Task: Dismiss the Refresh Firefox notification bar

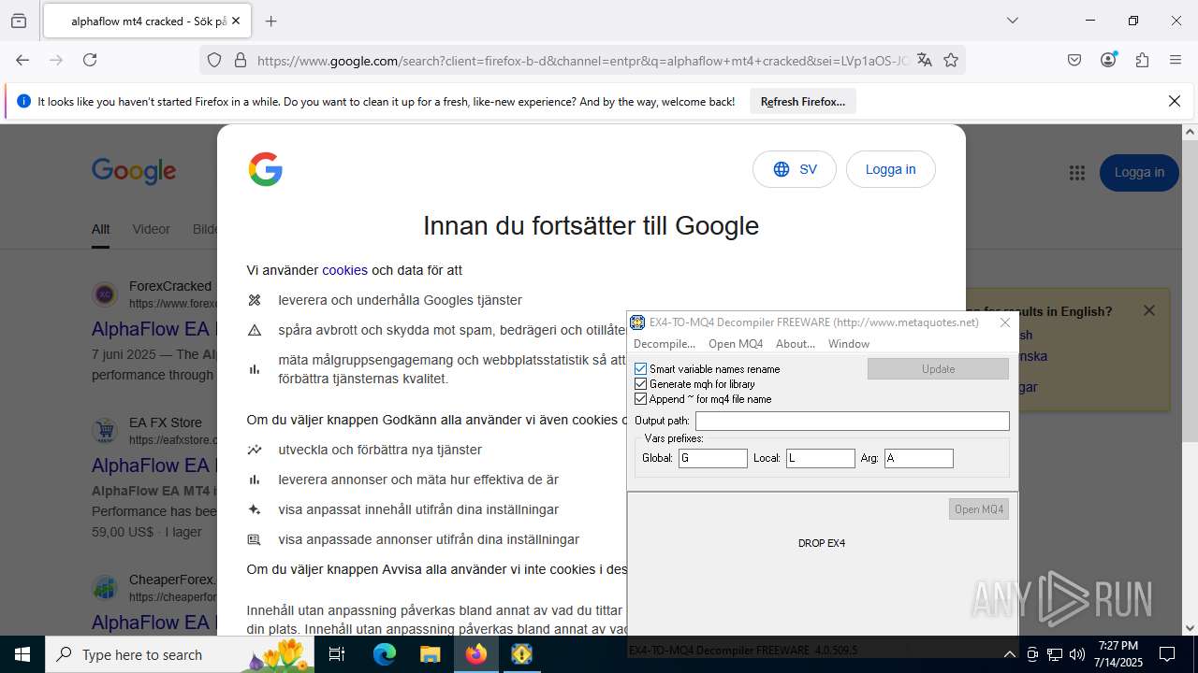Action: pos(1175,101)
